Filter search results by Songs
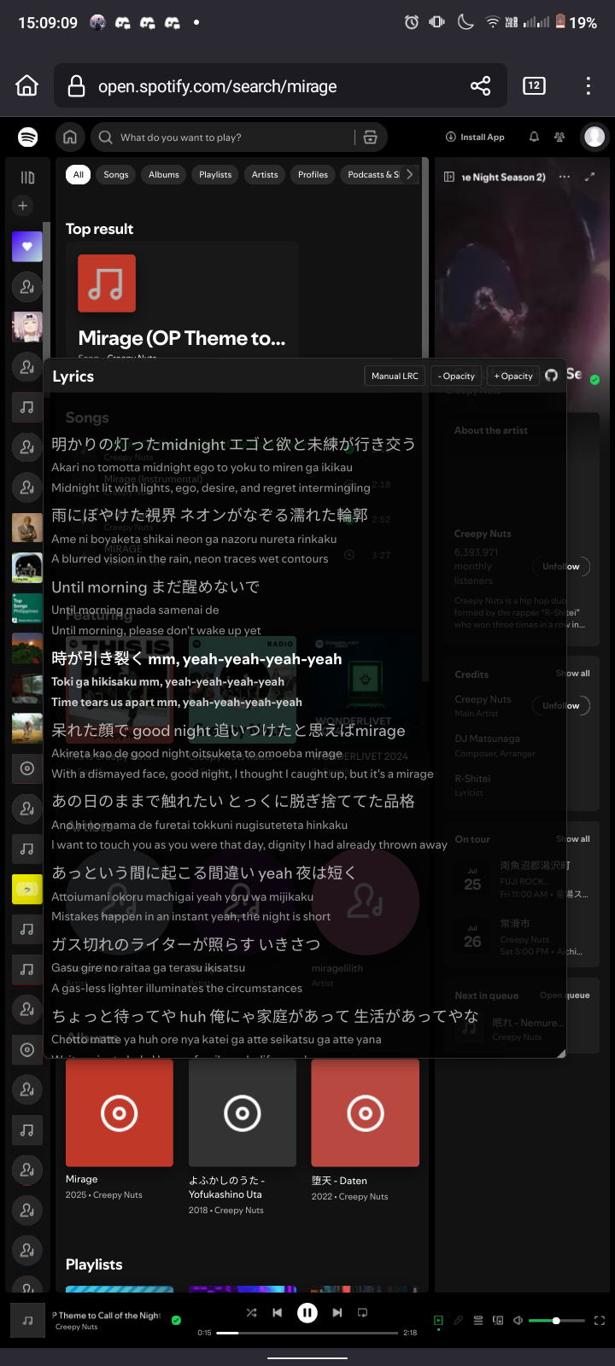This screenshot has width=615, height=1366. (x=116, y=174)
